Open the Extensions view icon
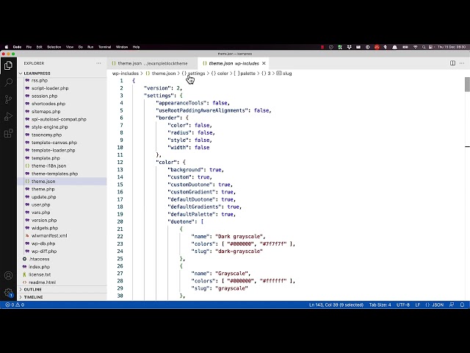 pos(8,133)
